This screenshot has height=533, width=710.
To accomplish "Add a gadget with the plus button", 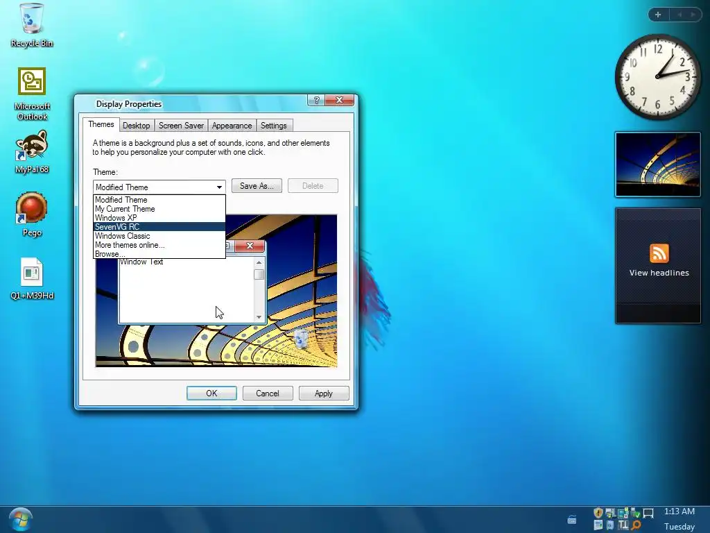I will point(658,15).
